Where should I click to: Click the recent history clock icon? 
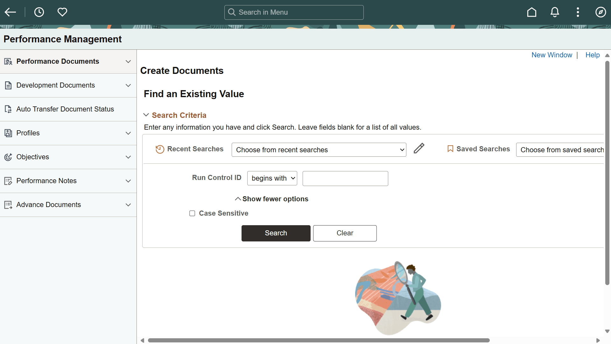click(x=39, y=12)
